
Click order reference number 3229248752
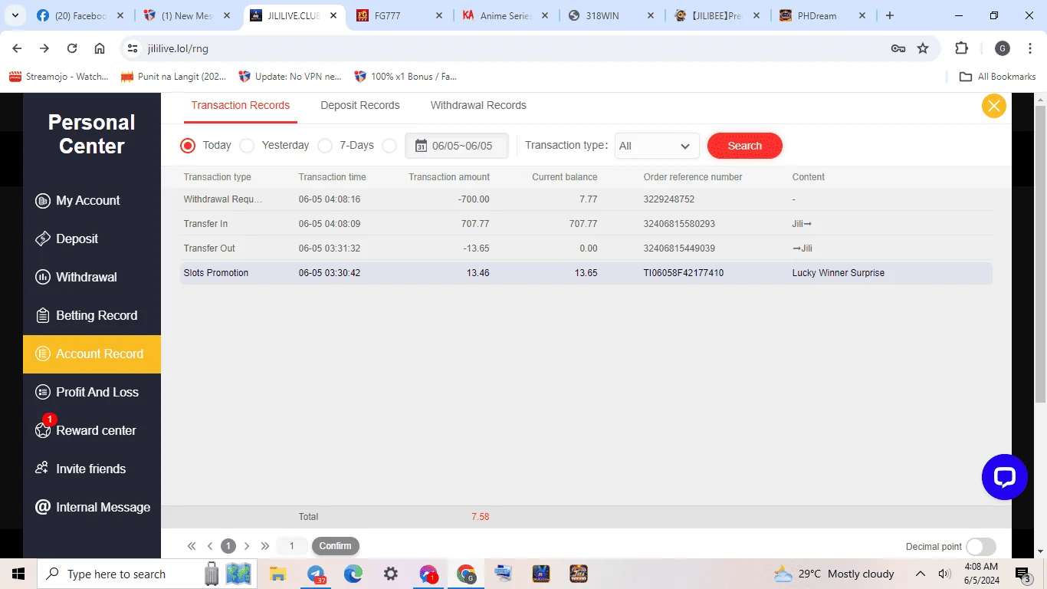(669, 199)
